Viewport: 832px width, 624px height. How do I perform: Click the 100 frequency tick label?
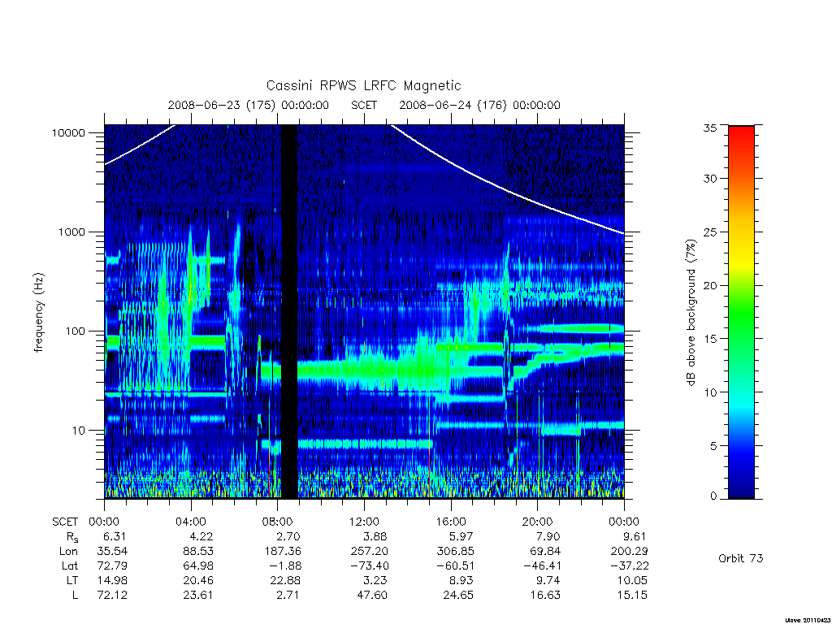[x=75, y=331]
